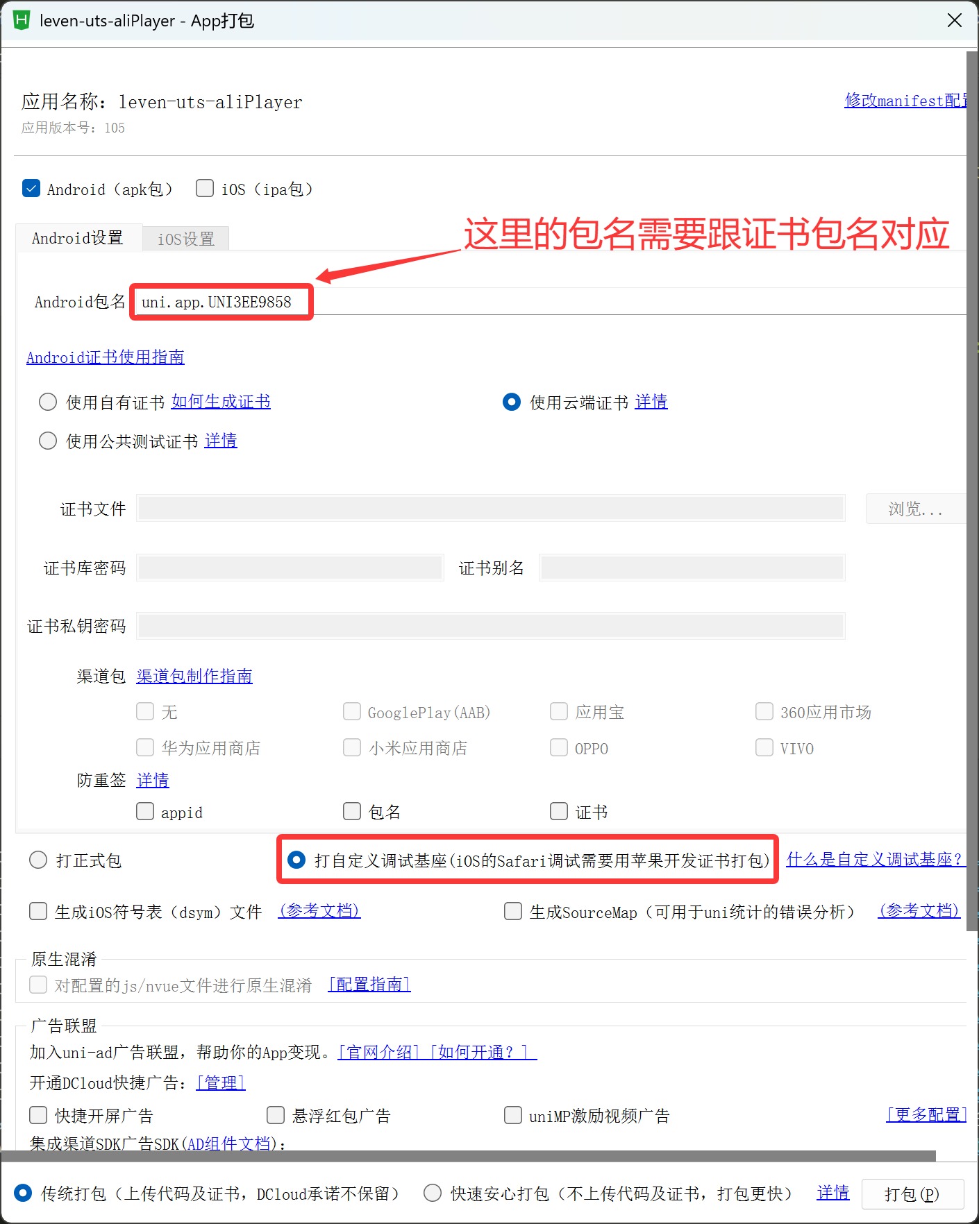This screenshot has height=1224, width=979.
Task: Open the 原生混淆 [配置指南] link
Action: 369,985
